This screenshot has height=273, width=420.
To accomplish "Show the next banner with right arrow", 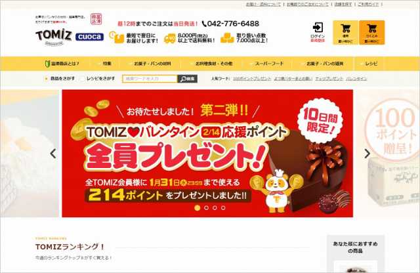I will (x=367, y=154).
